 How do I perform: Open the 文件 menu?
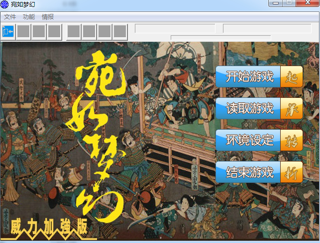(10, 17)
